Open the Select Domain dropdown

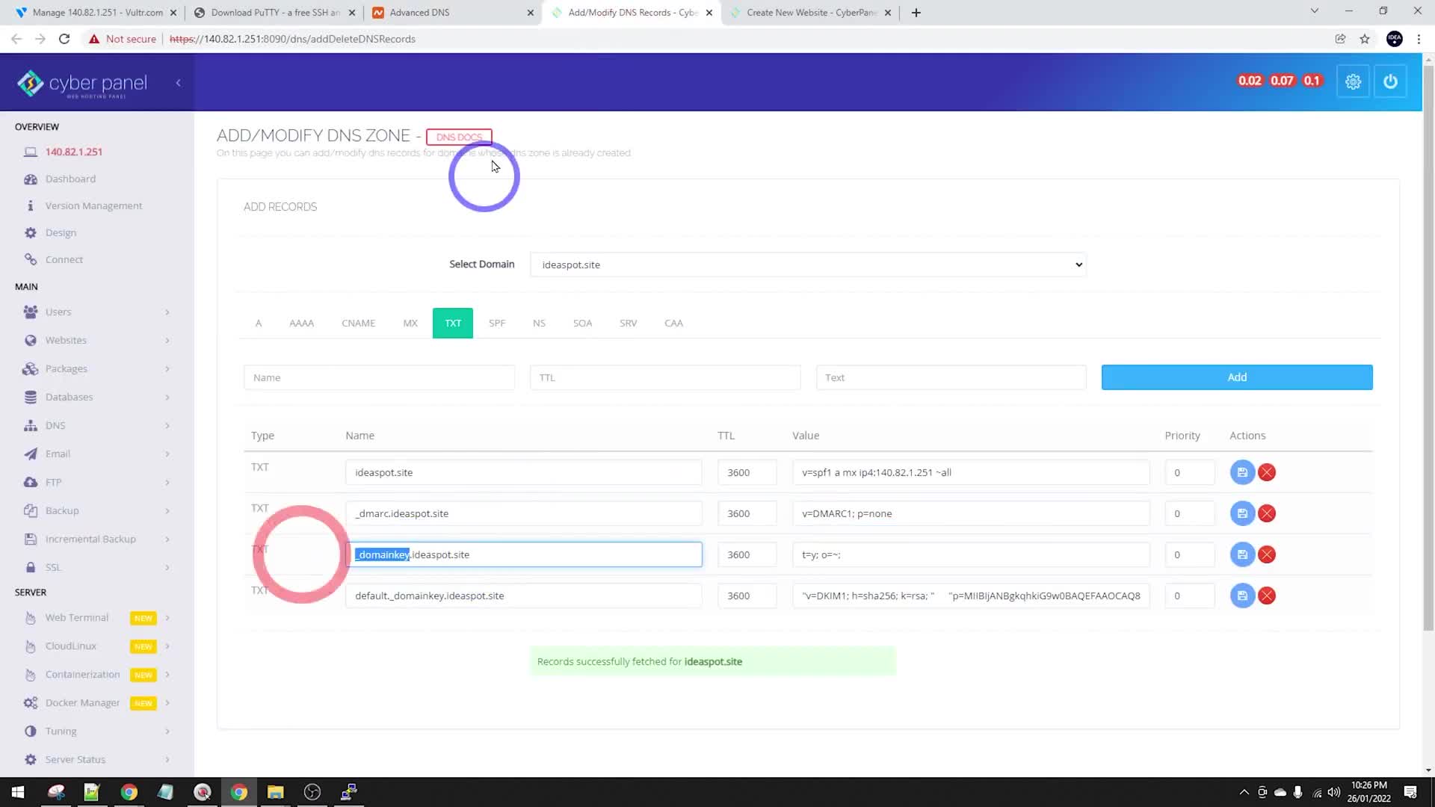808,265
